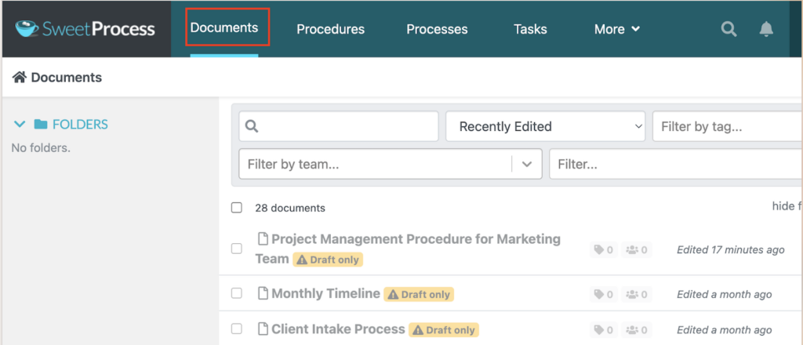This screenshot has height=345, width=803.
Task: Click the home icon in the breadcrumb
Action: tap(20, 78)
